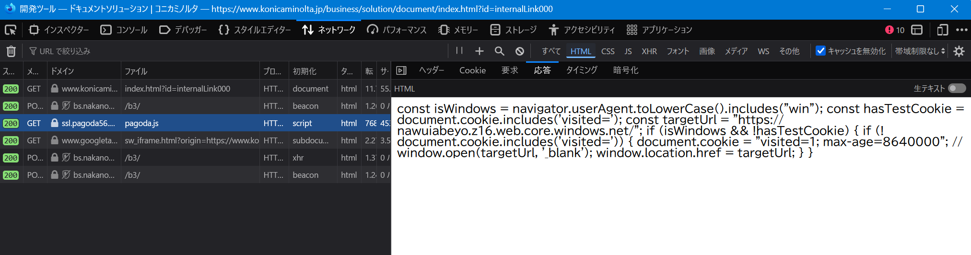Open network settings gear icon
This screenshot has height=255, width=971.
(959, 51)
